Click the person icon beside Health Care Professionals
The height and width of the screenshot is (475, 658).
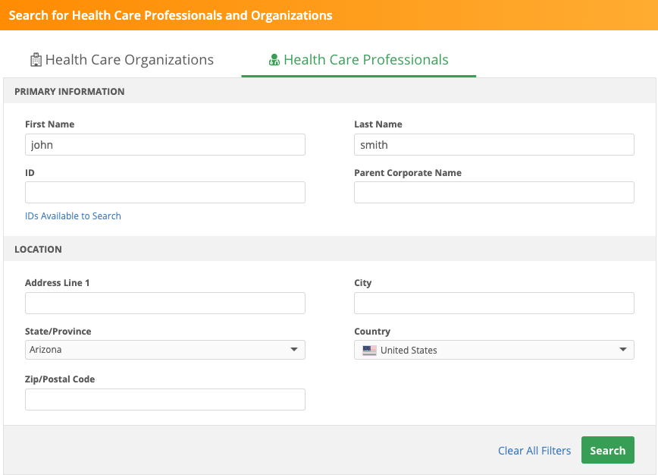pos(274,61)
